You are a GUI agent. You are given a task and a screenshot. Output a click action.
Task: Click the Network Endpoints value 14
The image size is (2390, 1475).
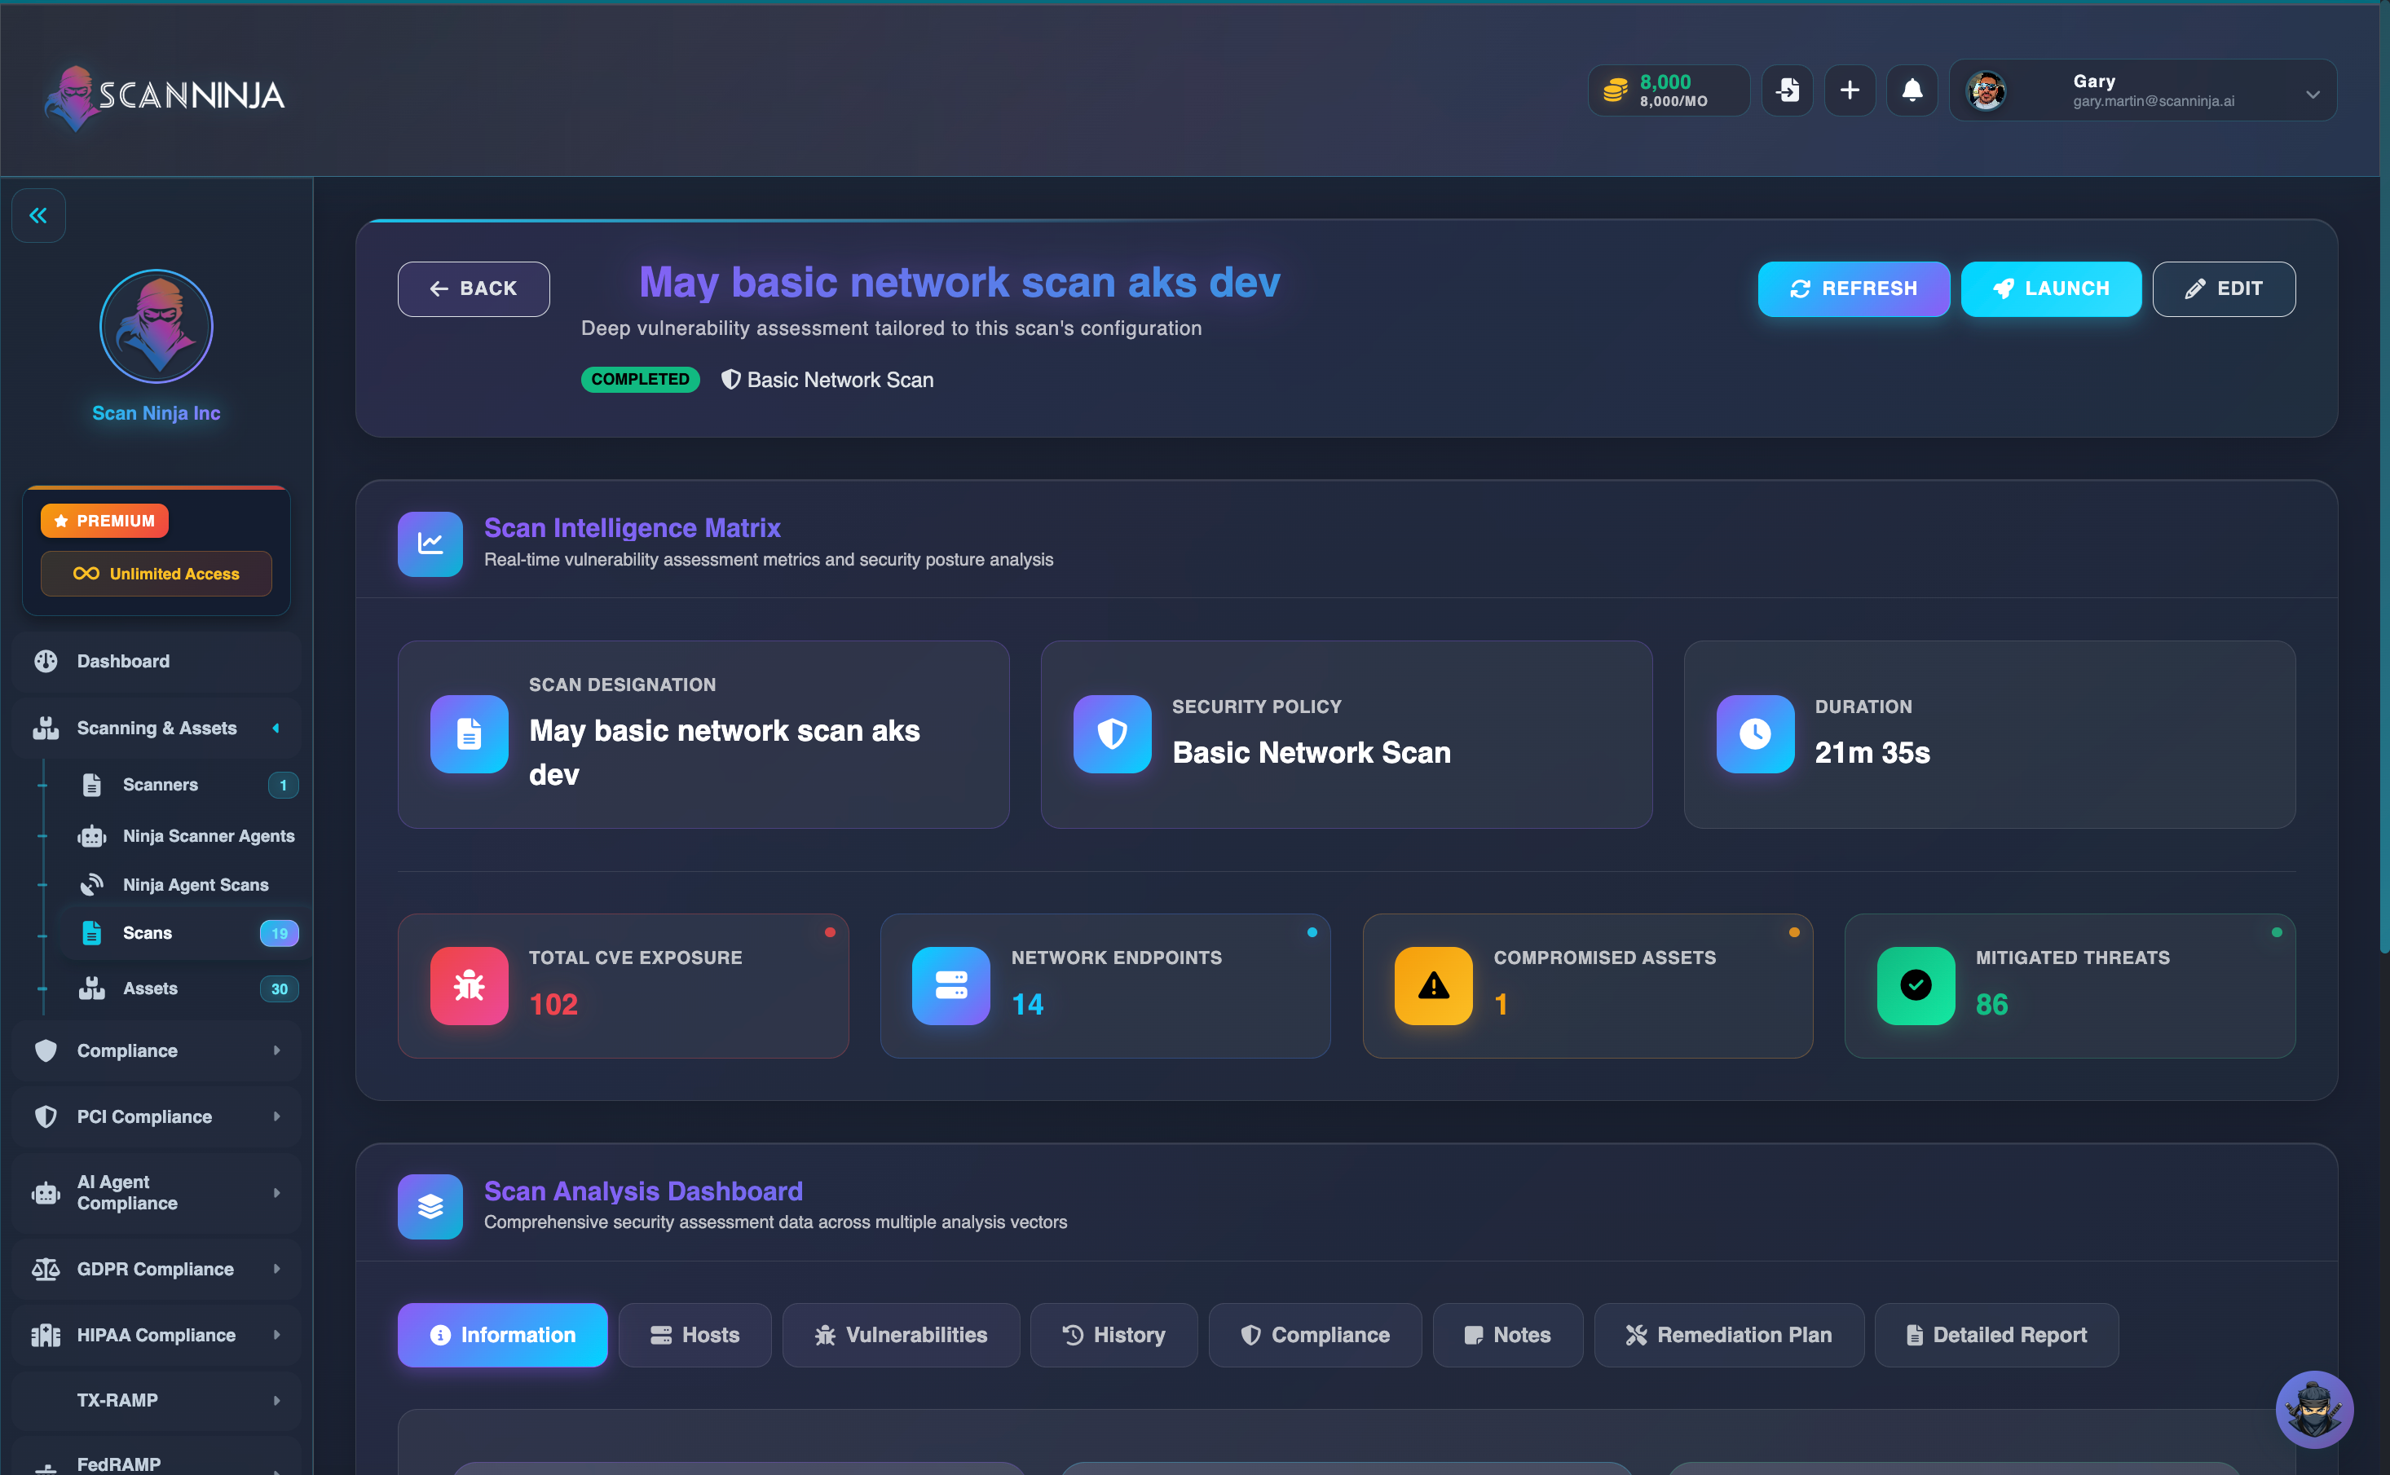click(x=1027, y=1004)
